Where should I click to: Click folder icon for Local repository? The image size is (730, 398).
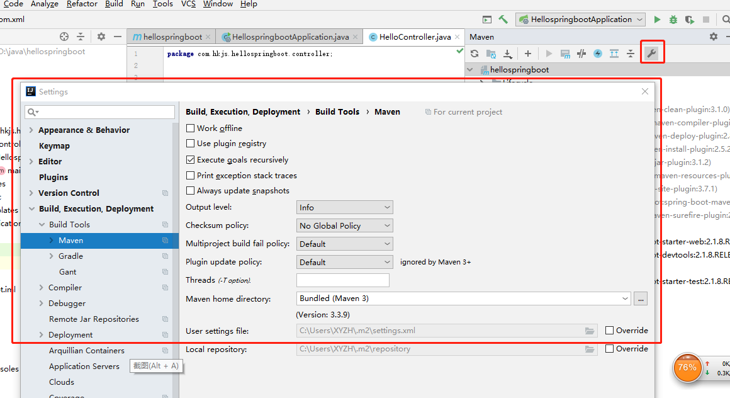590,349
